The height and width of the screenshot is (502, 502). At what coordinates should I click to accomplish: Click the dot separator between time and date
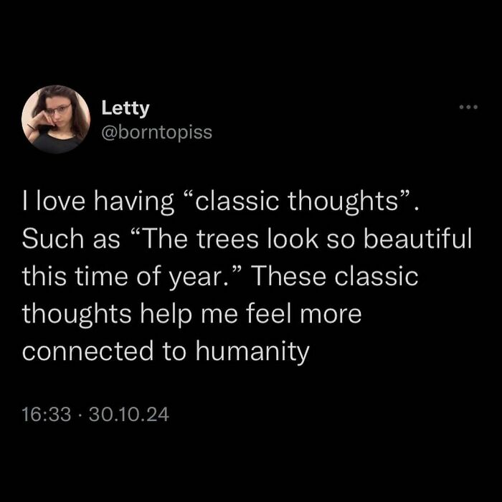80,415
